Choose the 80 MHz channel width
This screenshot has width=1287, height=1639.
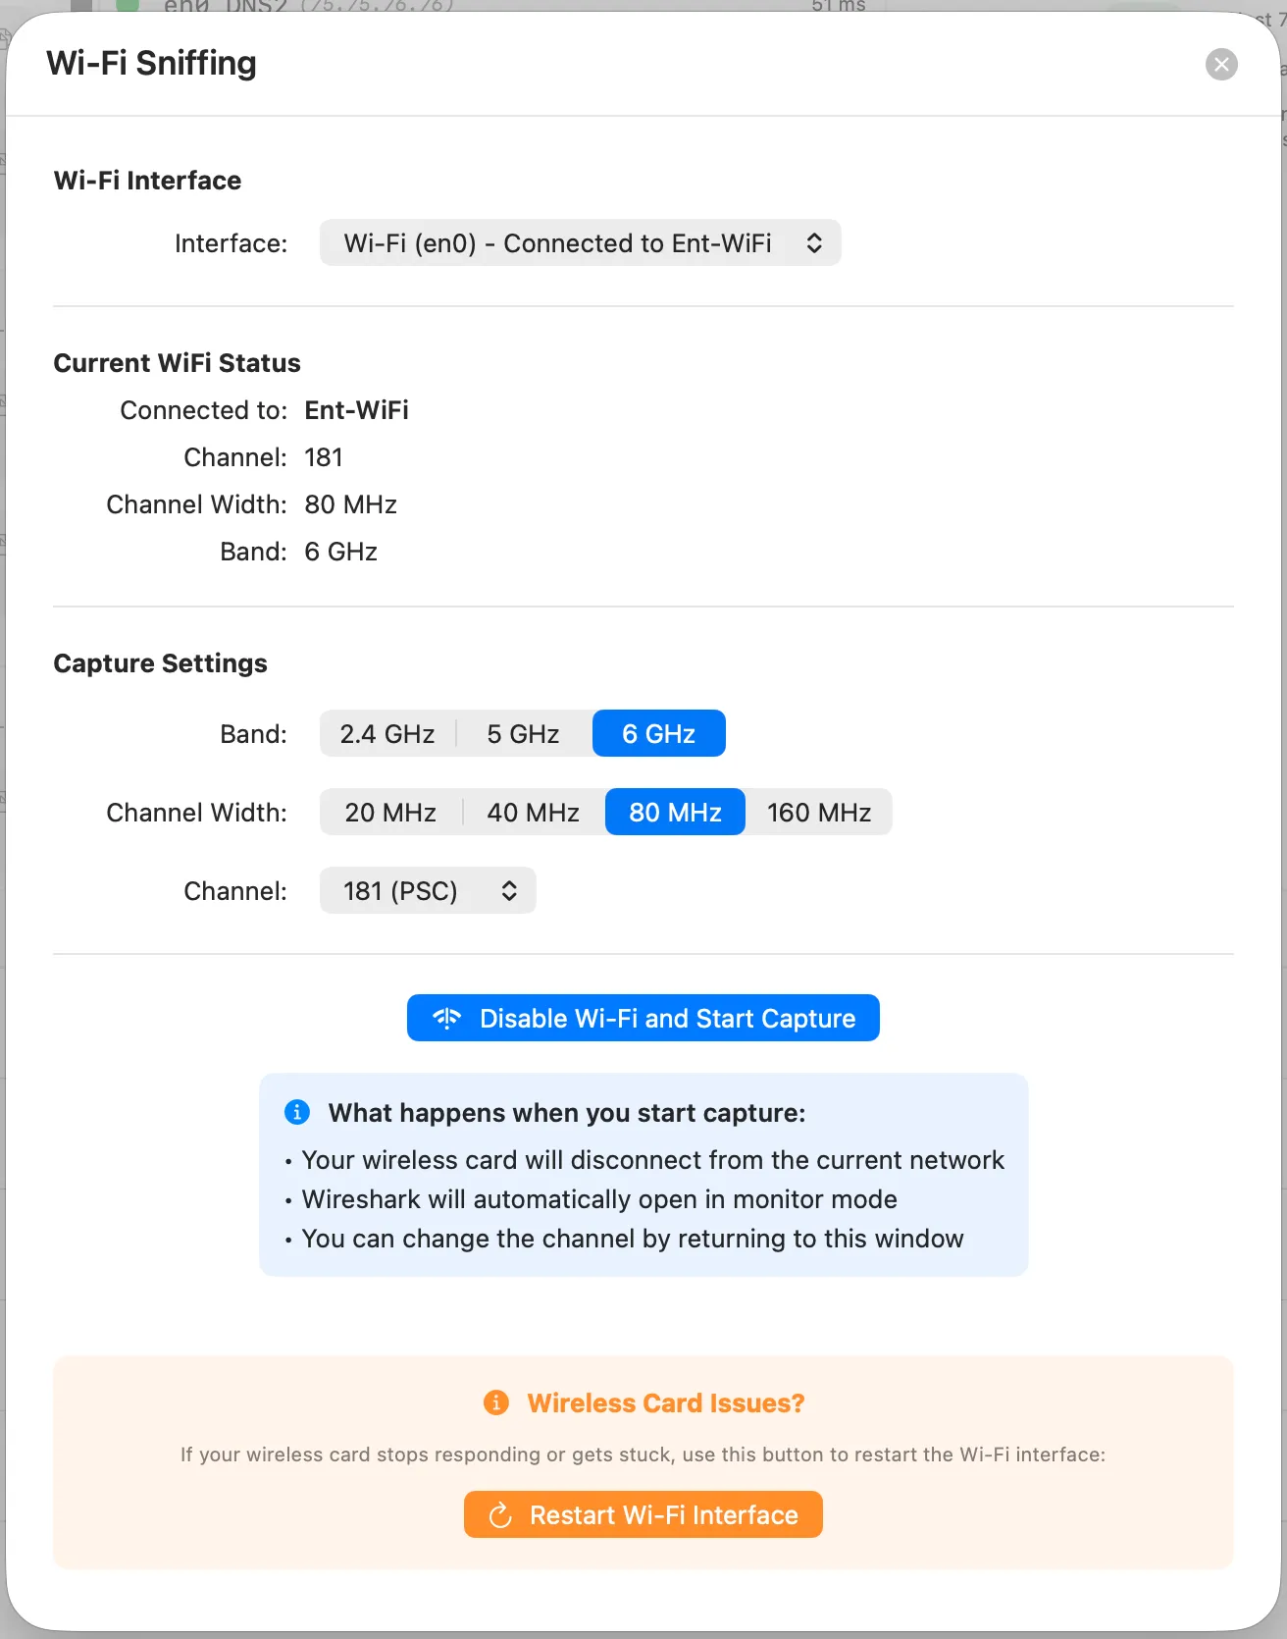point(675,813)
